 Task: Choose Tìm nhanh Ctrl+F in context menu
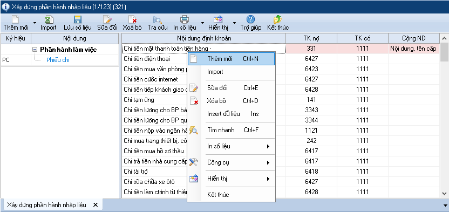231,130
